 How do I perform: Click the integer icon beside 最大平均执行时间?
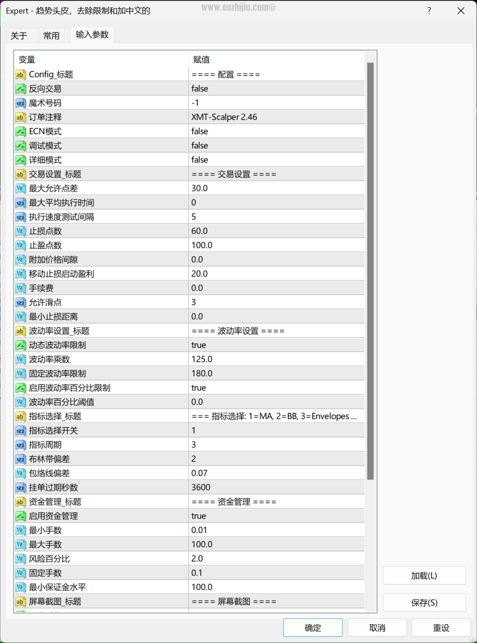[20, 203]
